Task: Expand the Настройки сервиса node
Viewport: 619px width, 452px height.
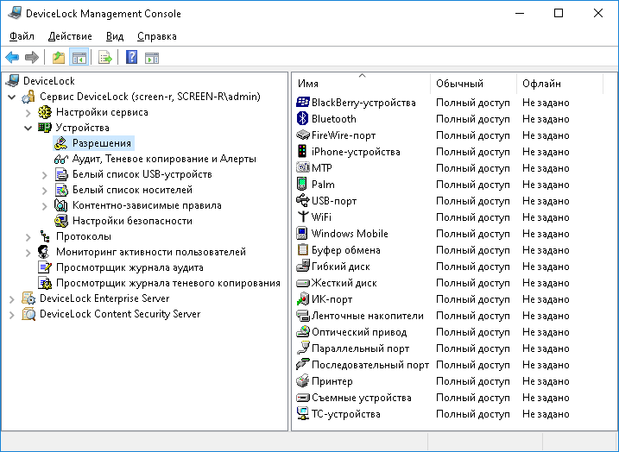Action: click(28, 112)
